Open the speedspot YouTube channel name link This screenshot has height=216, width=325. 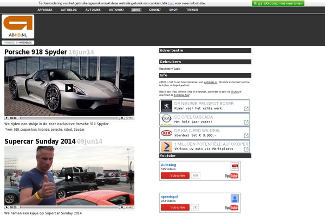pyautogui.click(x=170, y=197)
